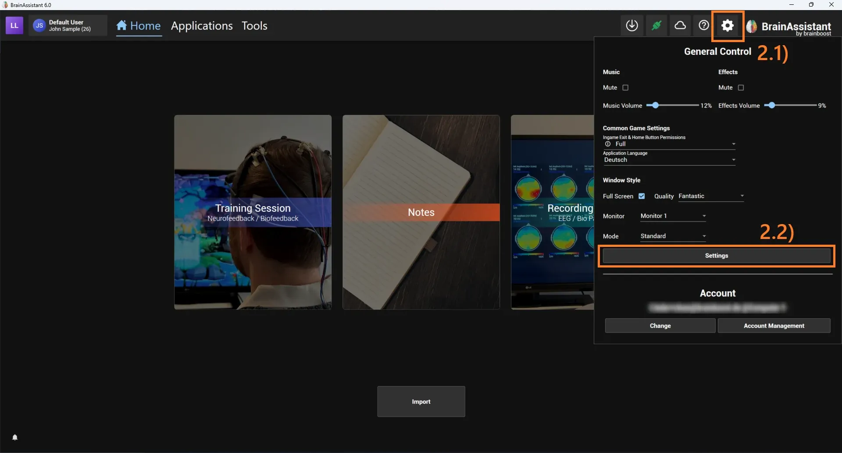This screenshot has width=842, height=453.
Task: Click the 12% music volume value
Action: (706, 106)
